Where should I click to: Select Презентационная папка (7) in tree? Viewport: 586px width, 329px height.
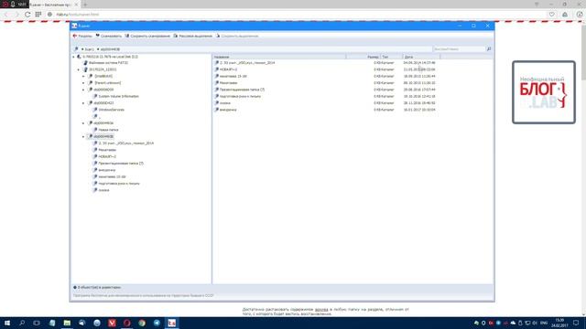click(121, 164)
